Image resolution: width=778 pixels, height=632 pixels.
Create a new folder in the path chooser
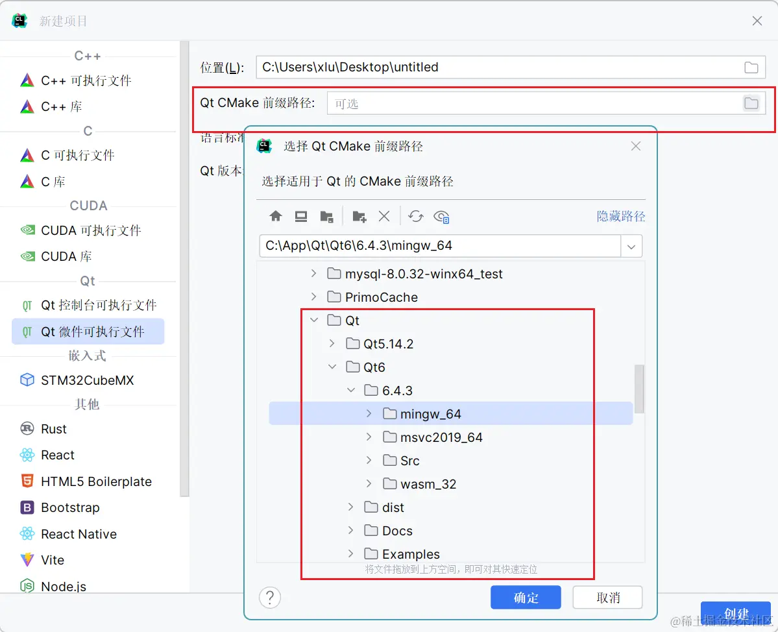tap(358, 216)
